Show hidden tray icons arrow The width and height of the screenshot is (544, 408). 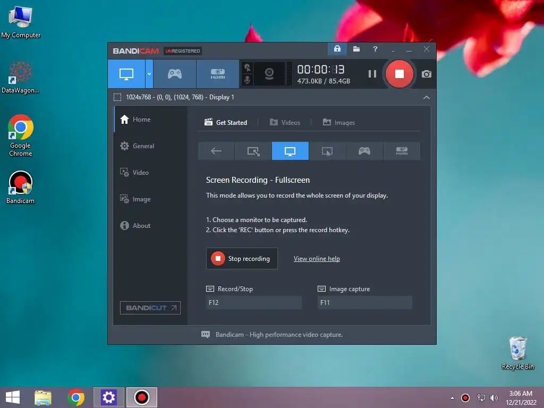coord(452,398)
